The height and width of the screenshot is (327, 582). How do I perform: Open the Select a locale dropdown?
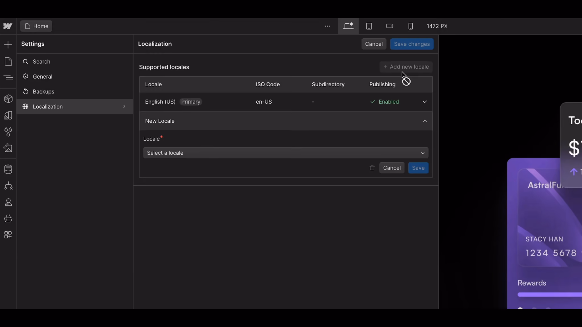click(286, 153)
